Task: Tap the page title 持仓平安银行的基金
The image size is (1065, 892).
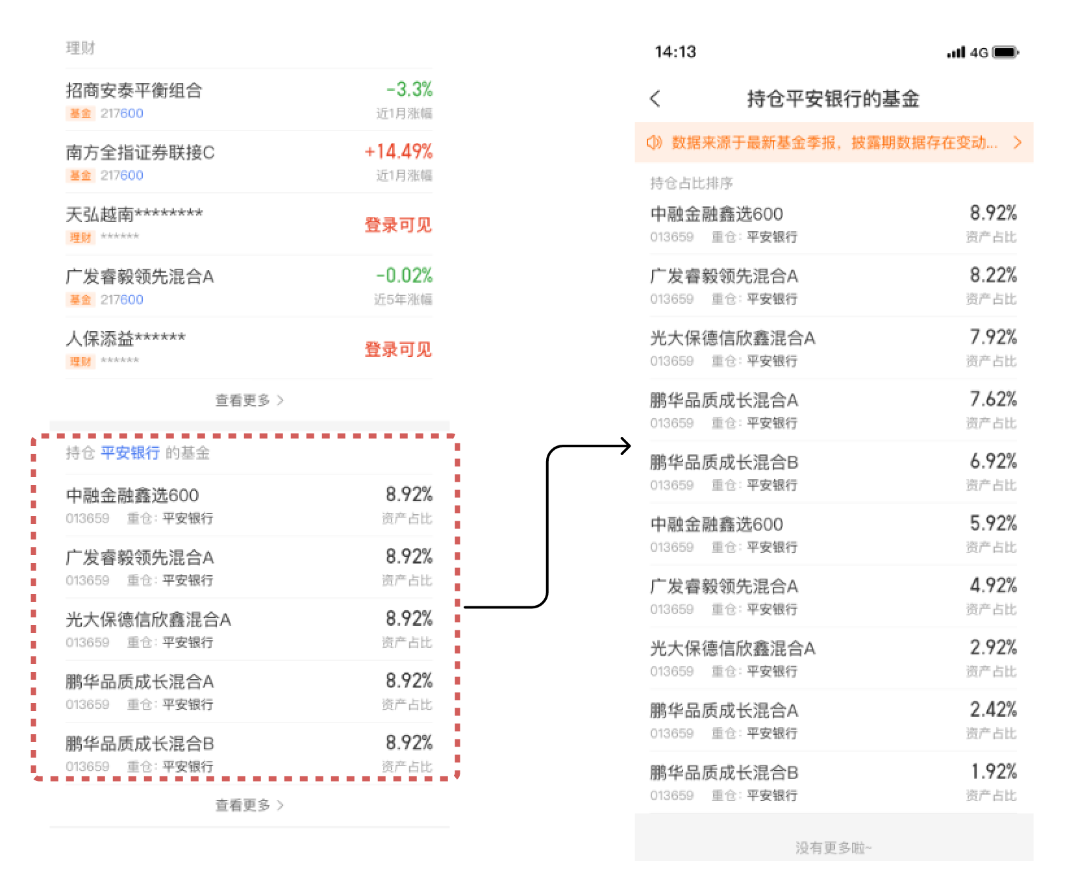Action: point(833,99)
